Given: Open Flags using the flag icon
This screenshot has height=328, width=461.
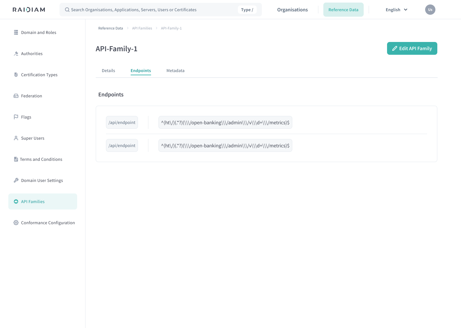Looking at the screenshot, I should 16,117.
